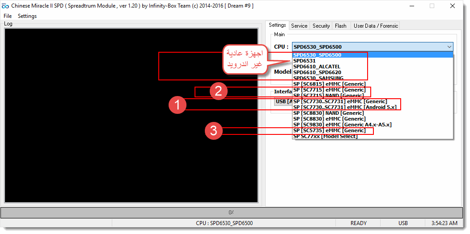The image size is (470, 234).
Task: Switch to the Flash tab
Action: pyautogui.click(x=340, y=26)
